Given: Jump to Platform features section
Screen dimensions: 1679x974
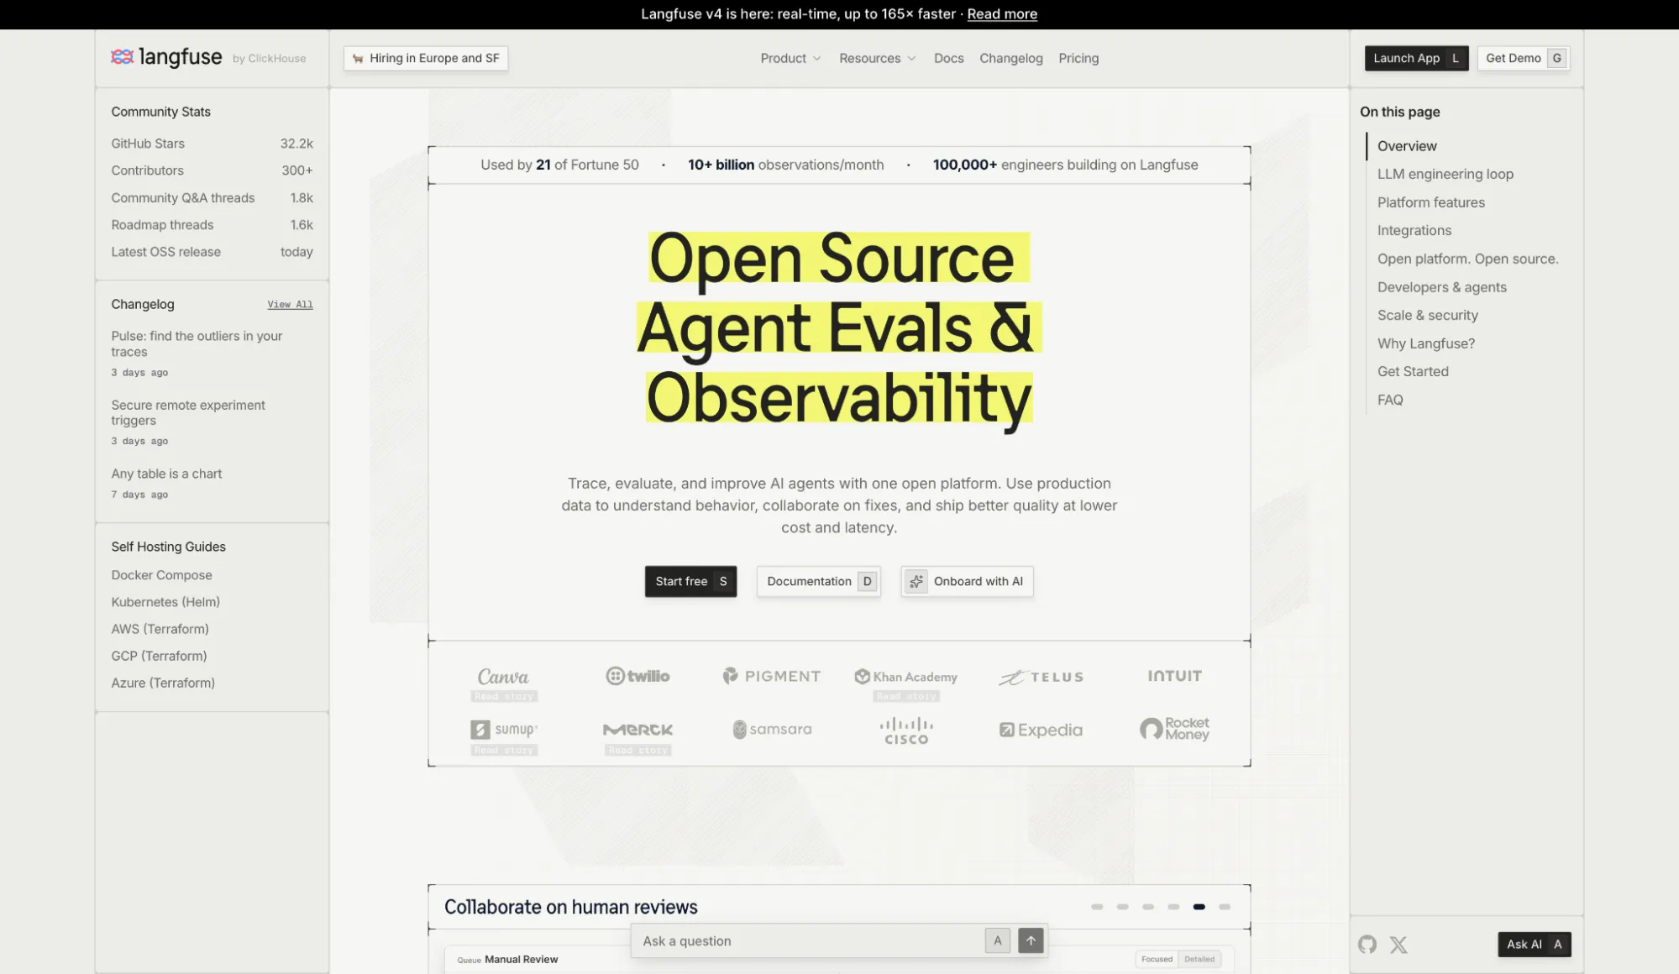Looking at the screenshot, I should point(1430,202).
